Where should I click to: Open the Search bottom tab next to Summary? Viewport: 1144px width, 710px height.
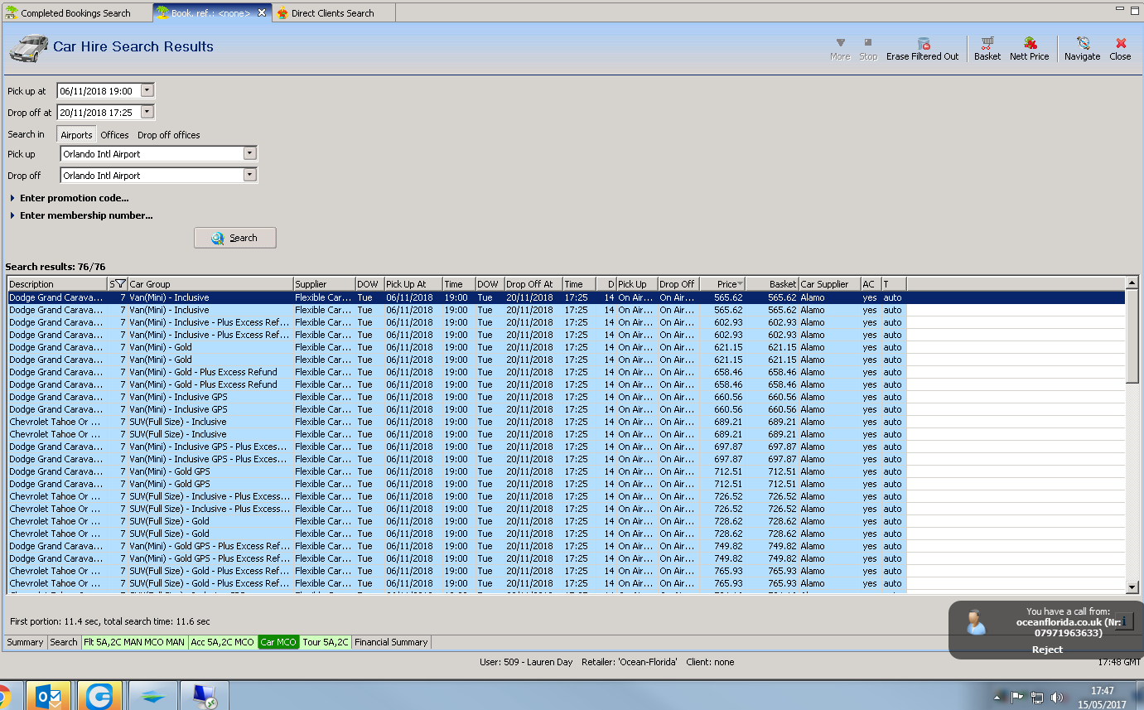pos(63,642)
